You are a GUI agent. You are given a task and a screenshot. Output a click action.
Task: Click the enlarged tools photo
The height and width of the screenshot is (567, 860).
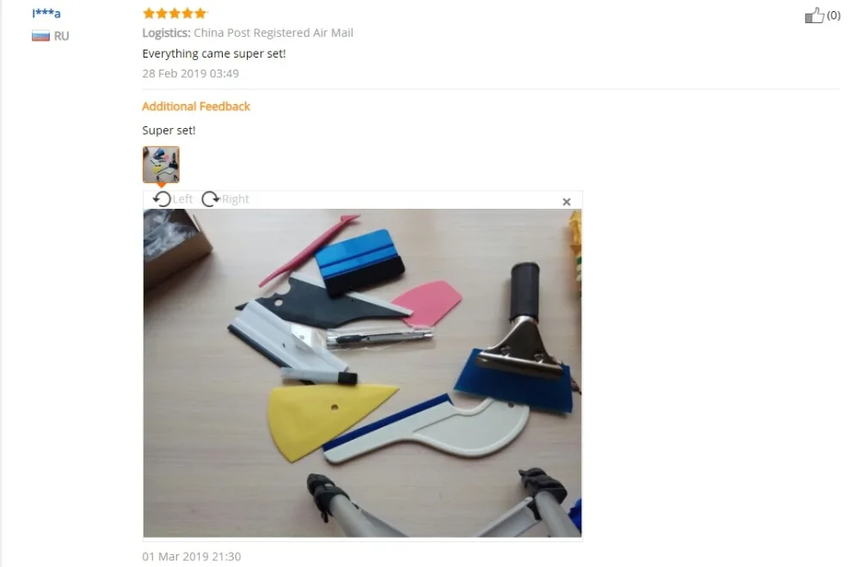click(362, 373)
